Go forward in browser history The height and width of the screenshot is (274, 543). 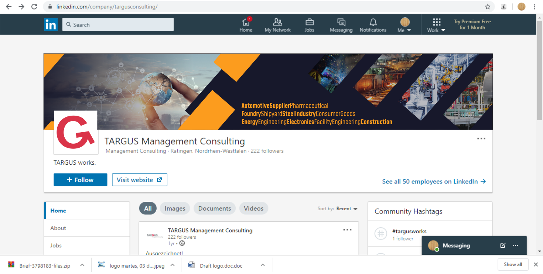click(x=21, y=7)
